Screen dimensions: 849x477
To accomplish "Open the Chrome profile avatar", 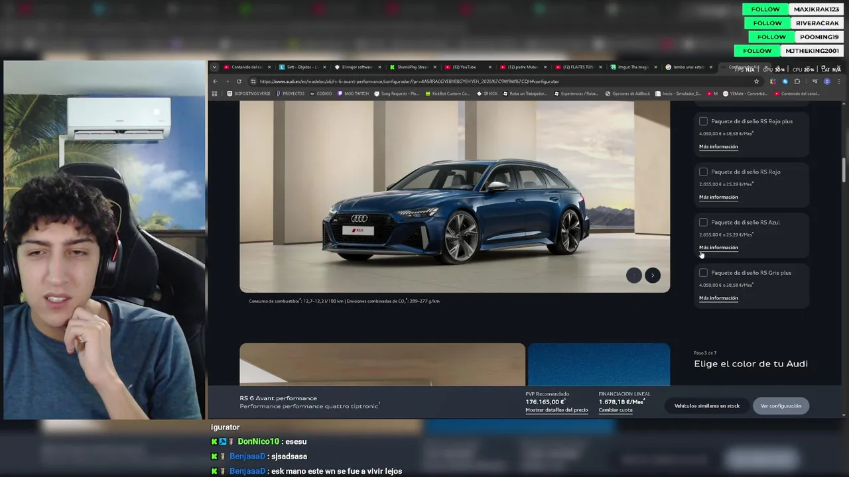I will click(x=827, y=81).
